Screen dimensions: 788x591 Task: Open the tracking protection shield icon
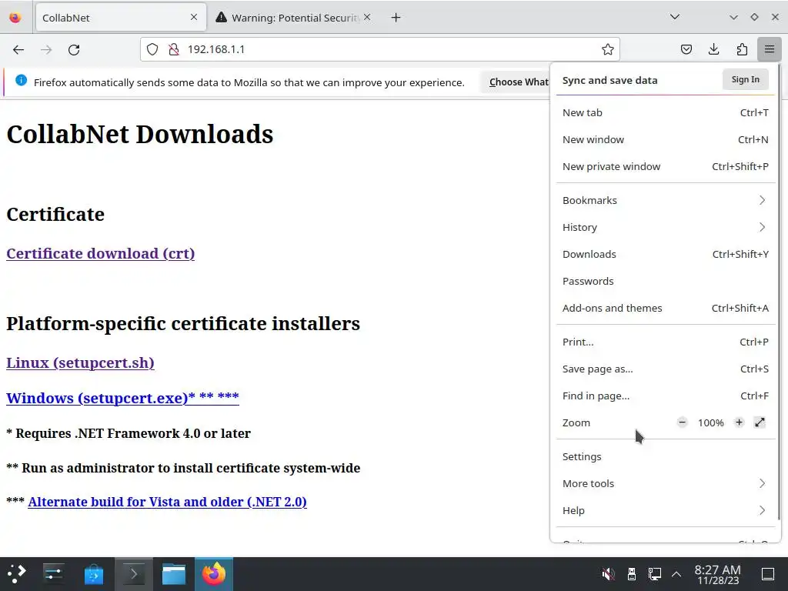coord(152,49)
